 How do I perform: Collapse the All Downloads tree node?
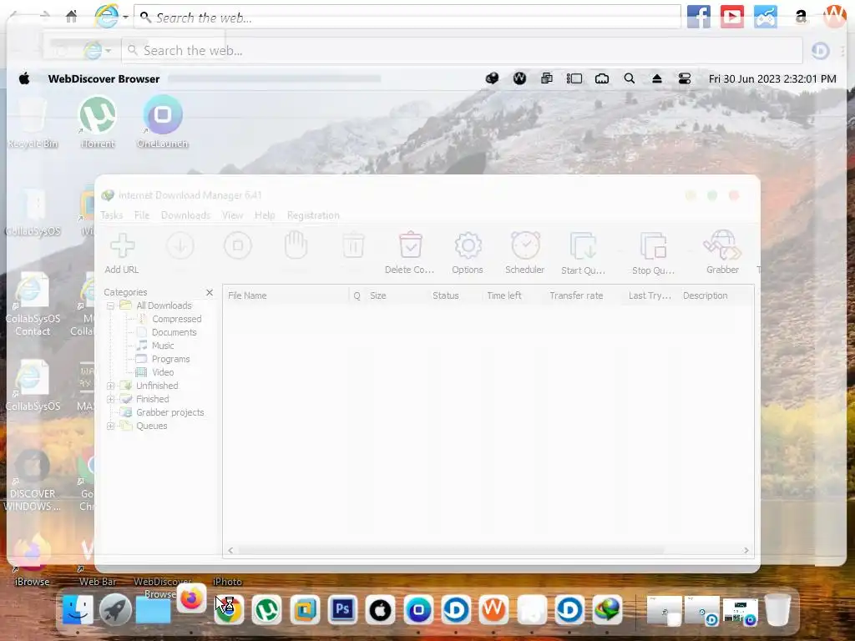coord(111,305)
